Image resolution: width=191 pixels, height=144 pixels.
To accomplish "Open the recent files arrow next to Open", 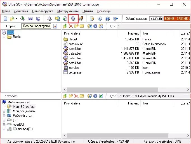I will pos(16,19).
